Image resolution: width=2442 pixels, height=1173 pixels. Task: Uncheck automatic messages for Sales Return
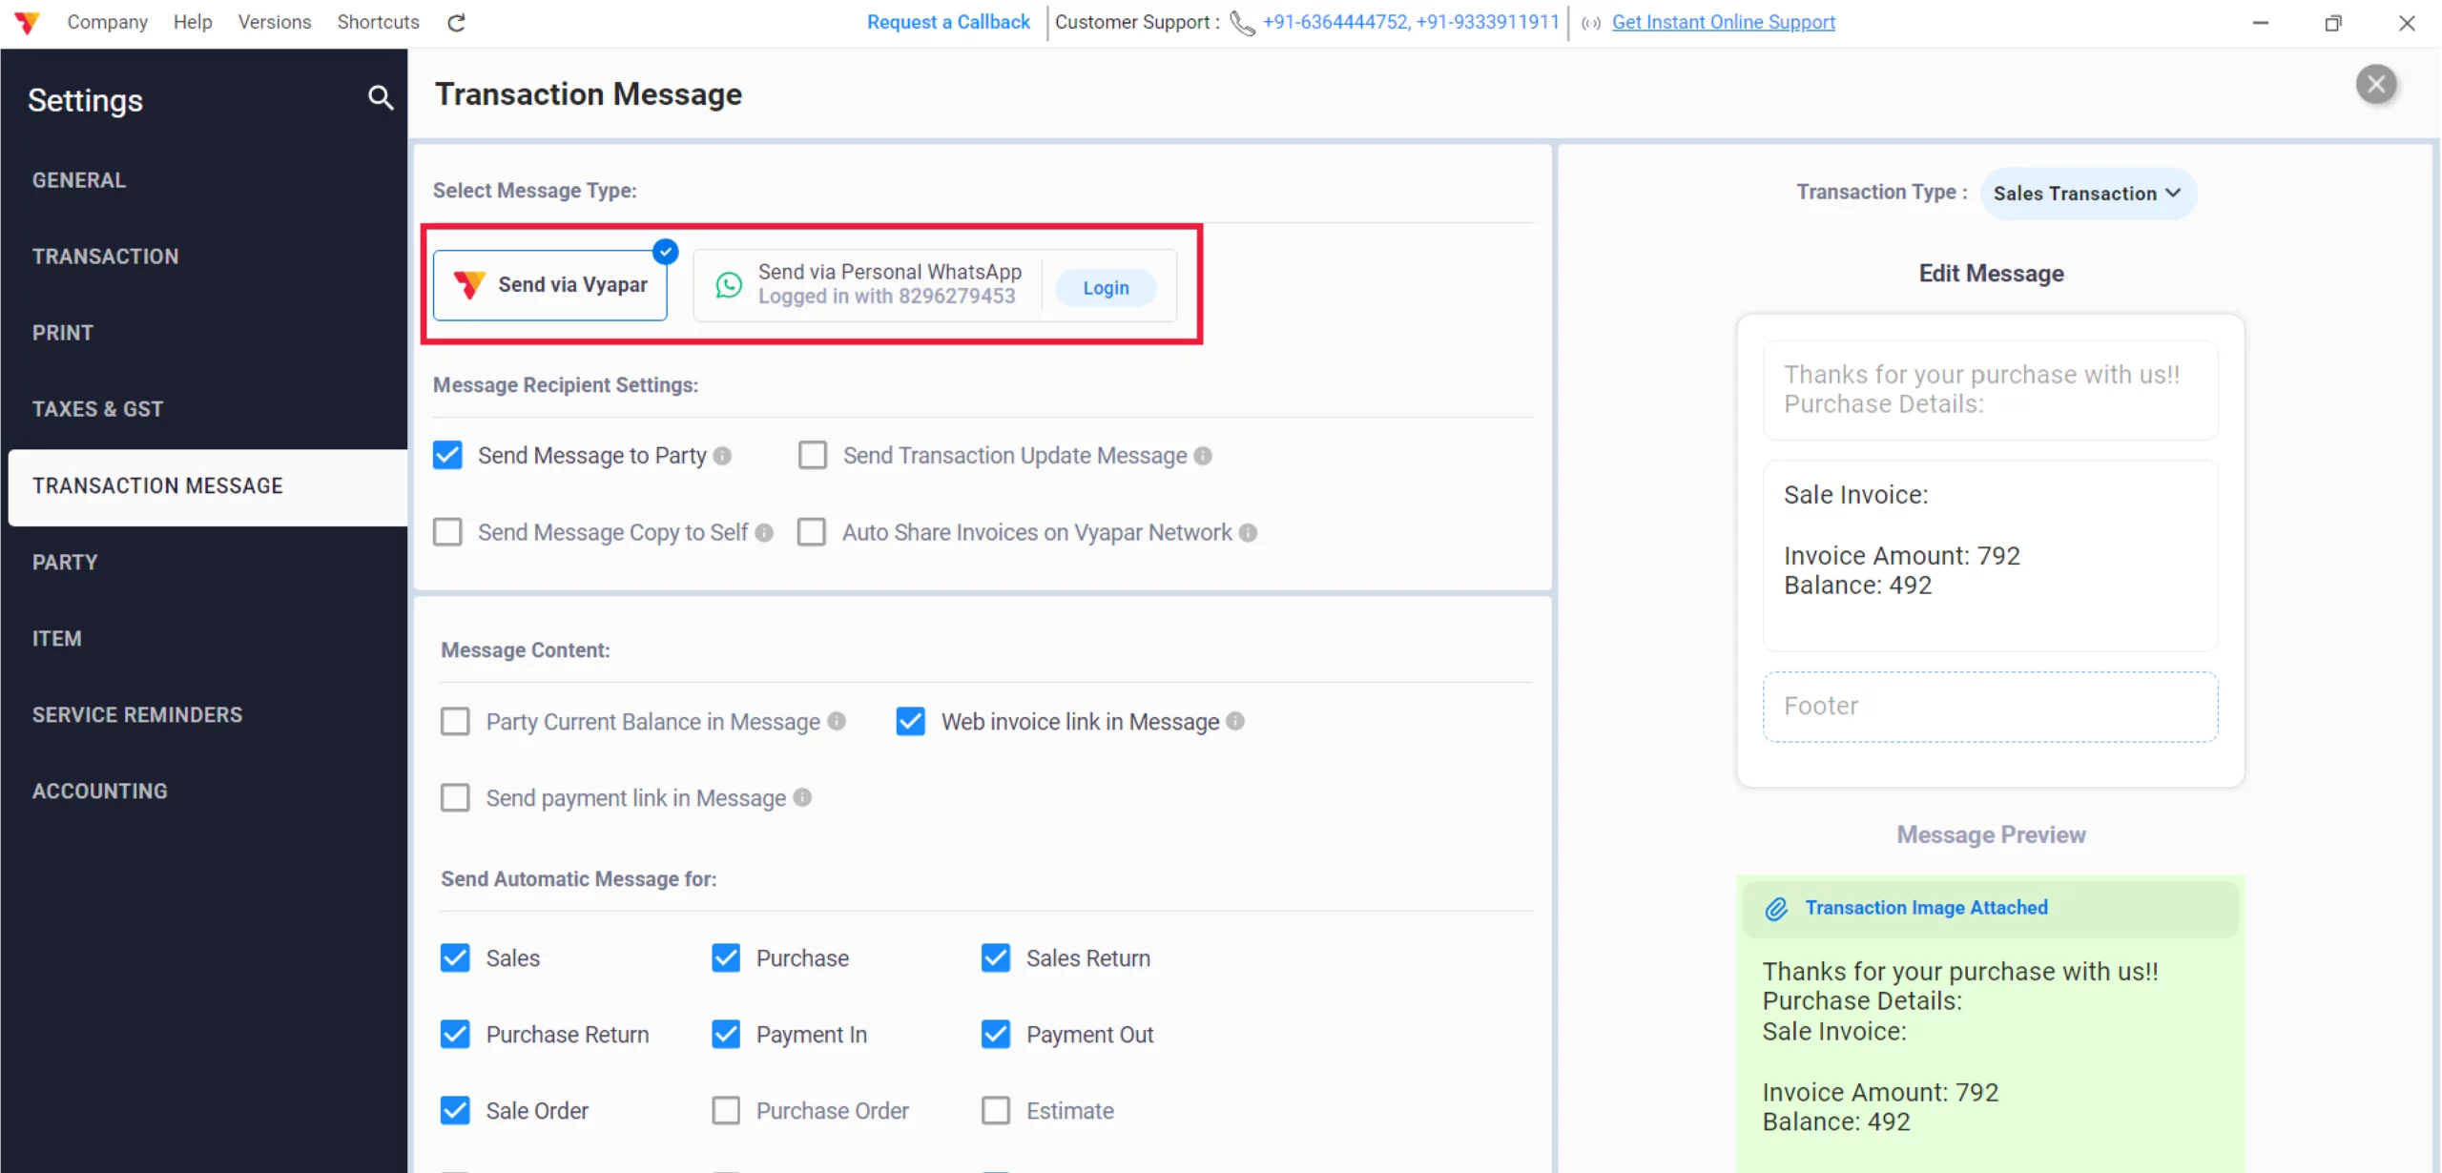tap(996, 957)
